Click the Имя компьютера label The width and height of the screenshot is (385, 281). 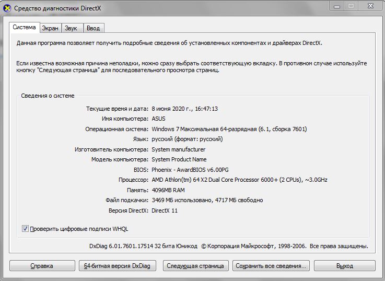(x=125, y=119)
